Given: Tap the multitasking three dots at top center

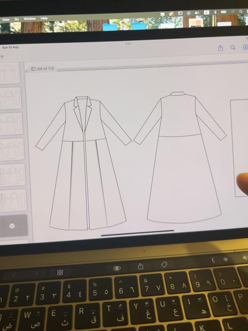Looking at the screenshot, I should (128, 43).
